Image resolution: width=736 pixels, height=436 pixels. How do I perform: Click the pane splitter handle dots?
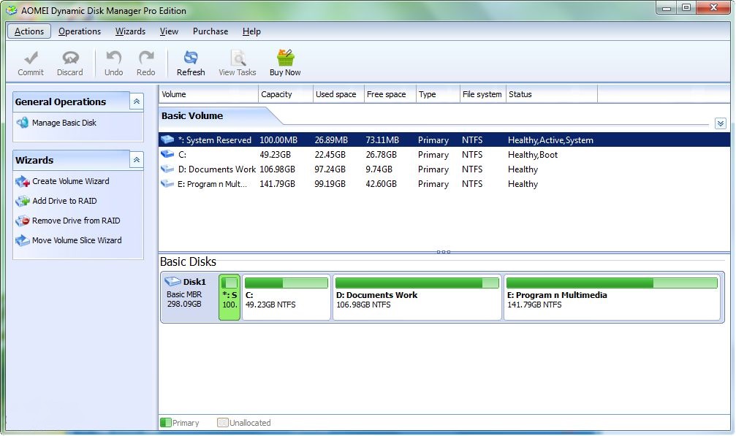tap(443, 252)
